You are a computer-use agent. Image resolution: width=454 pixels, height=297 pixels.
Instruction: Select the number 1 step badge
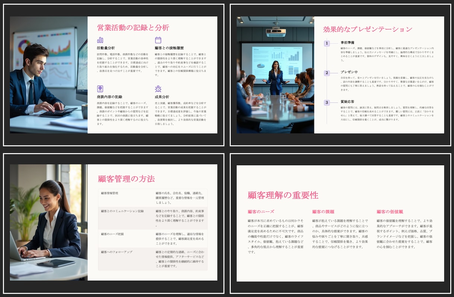coord(327,44)
